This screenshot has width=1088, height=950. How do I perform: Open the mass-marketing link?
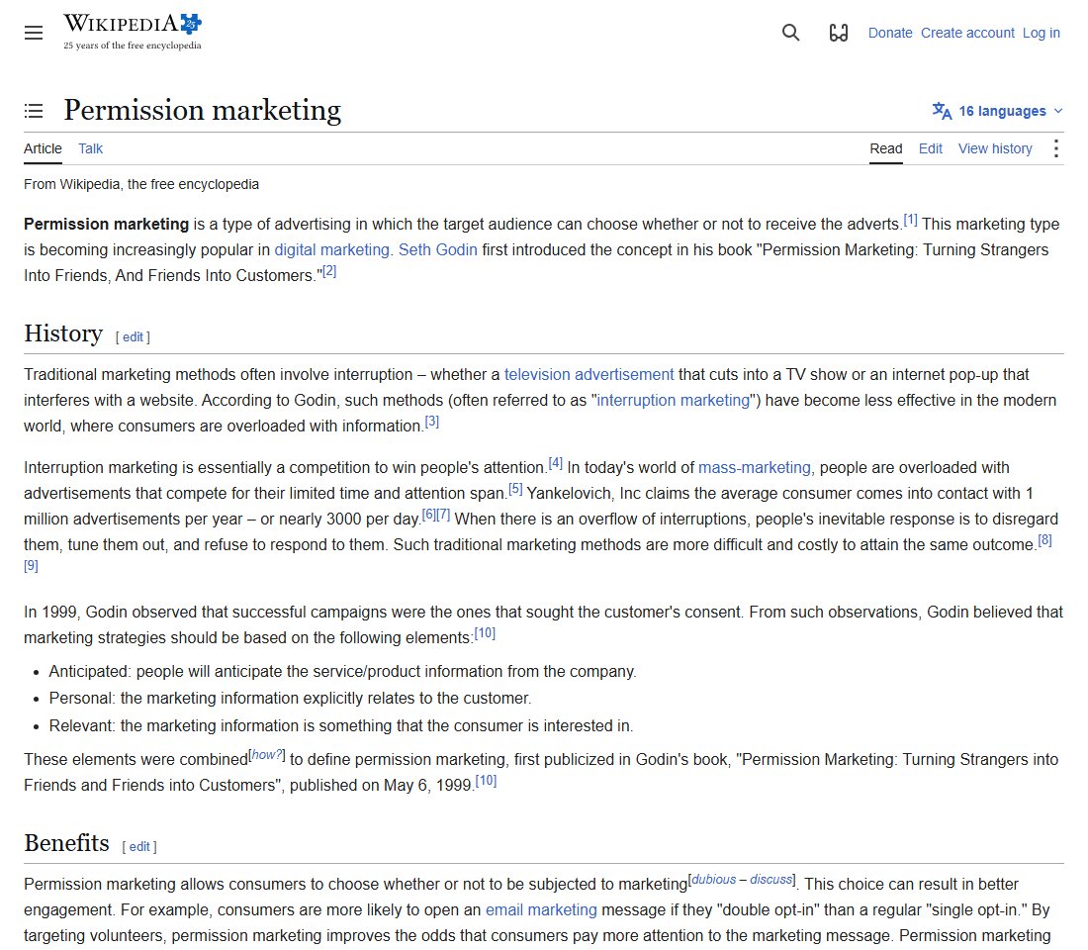coord(755,468)
